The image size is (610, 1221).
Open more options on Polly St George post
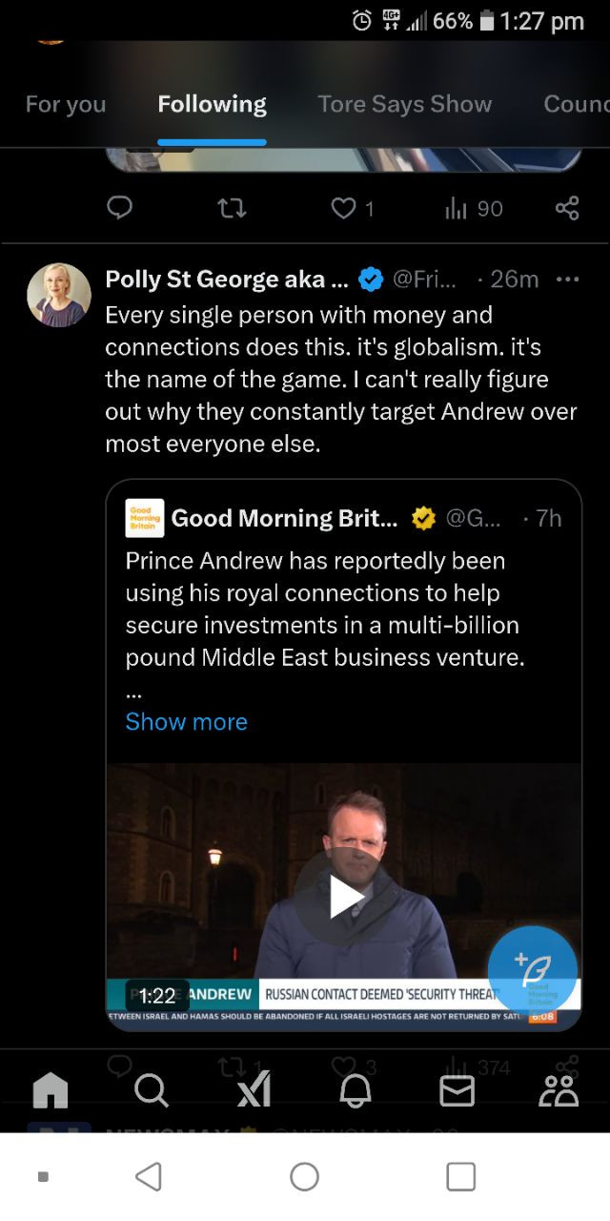(x=567, y=279)
